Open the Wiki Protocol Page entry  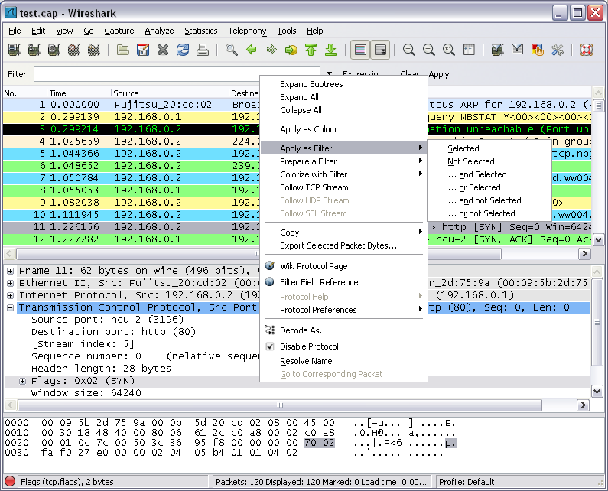coord(313,266)
